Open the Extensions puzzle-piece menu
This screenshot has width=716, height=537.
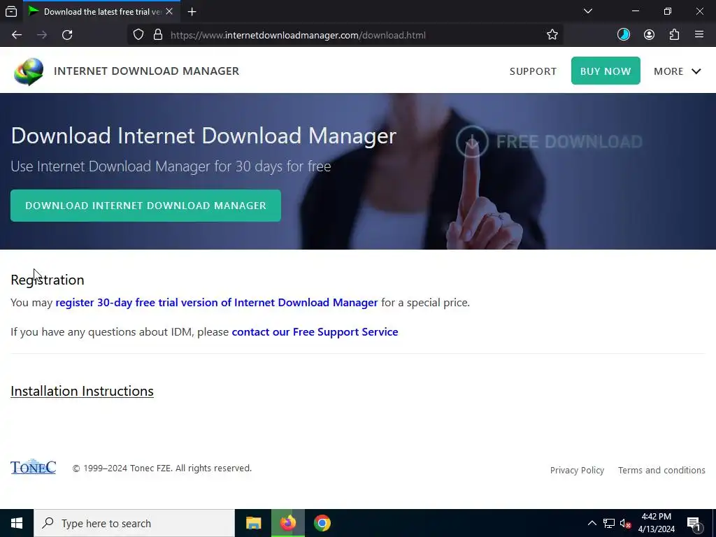[x=674, y=35]
